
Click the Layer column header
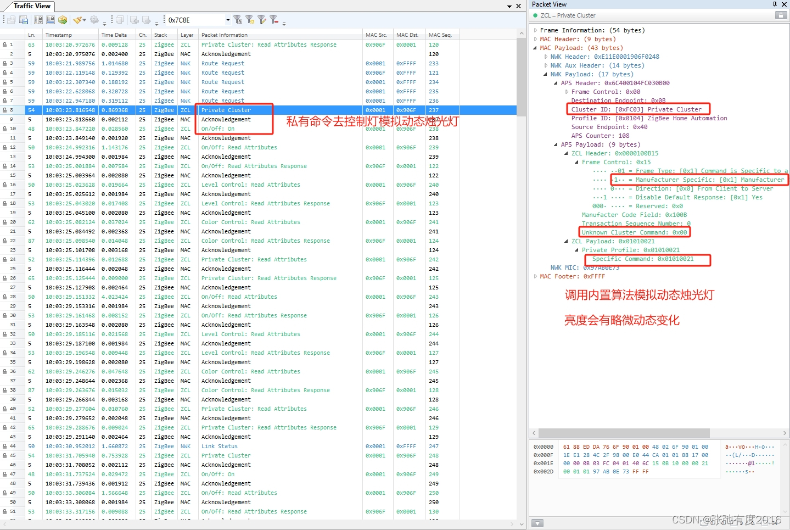click(x=188, y=35)
